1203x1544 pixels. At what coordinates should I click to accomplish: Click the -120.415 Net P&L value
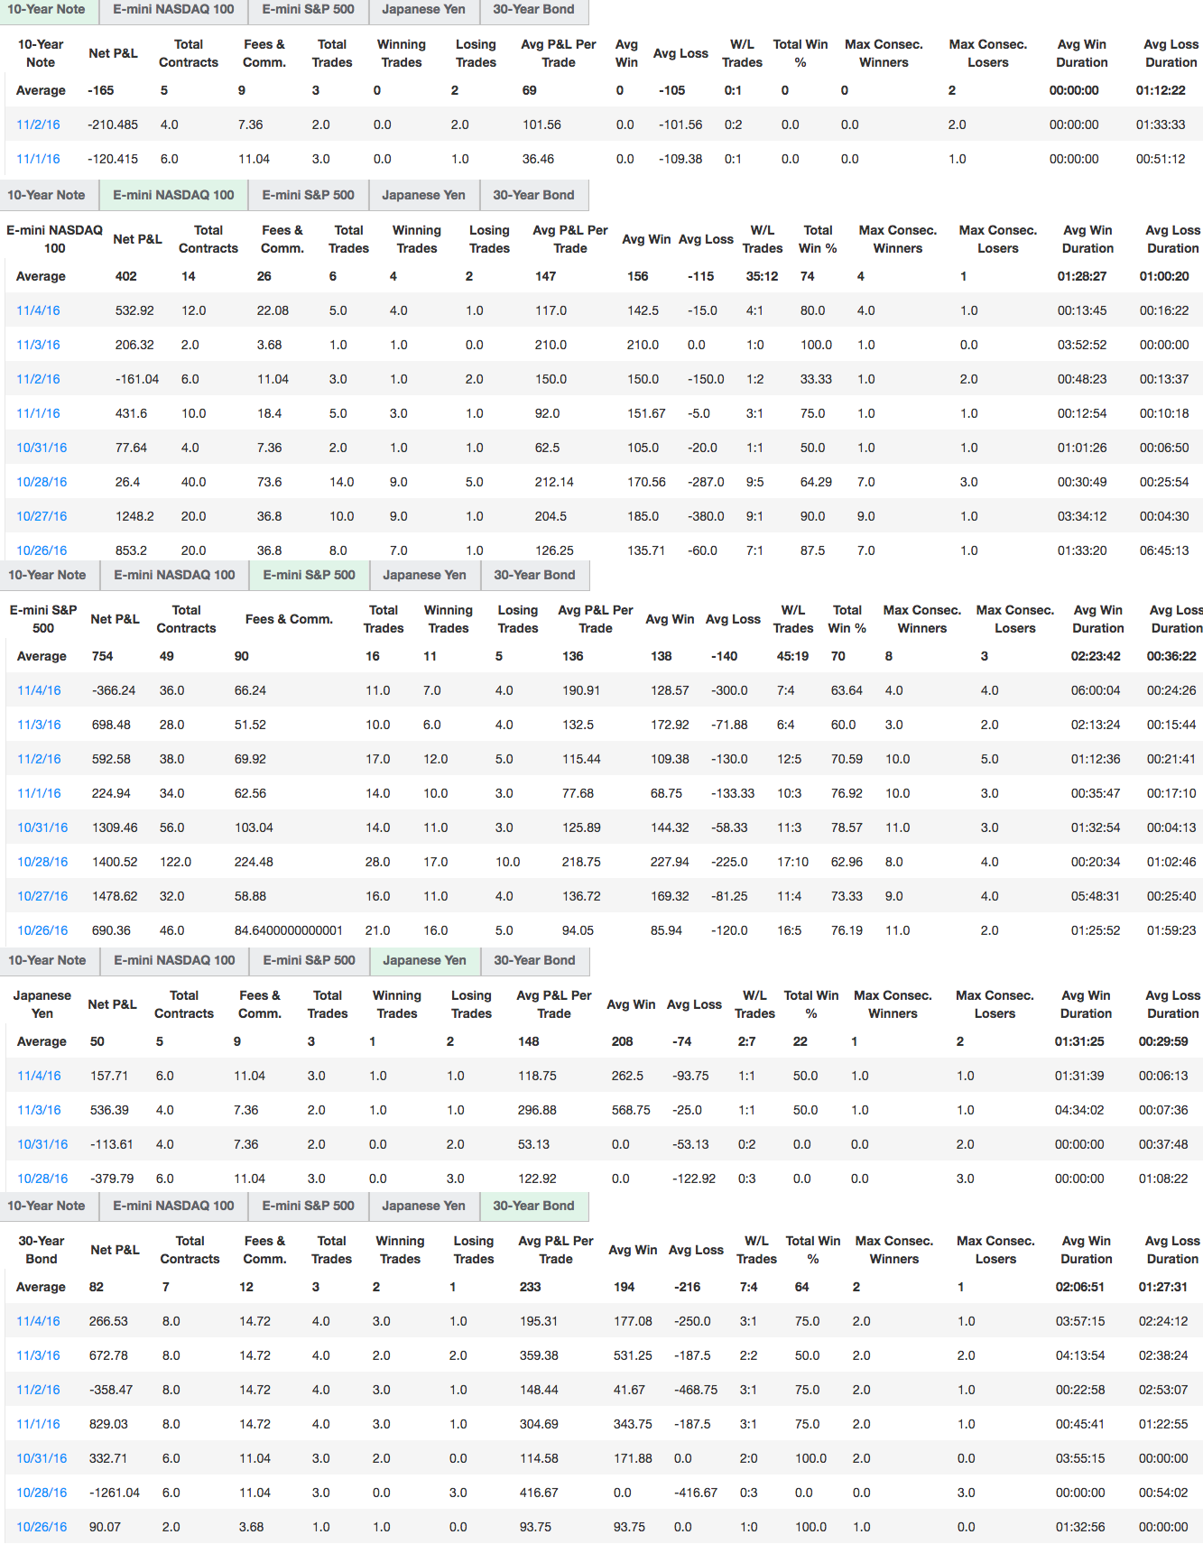click(x=113, y=159)
